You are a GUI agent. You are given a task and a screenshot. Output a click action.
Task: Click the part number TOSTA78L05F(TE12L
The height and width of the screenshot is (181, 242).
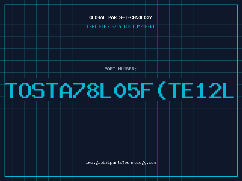tap(119, 91)
